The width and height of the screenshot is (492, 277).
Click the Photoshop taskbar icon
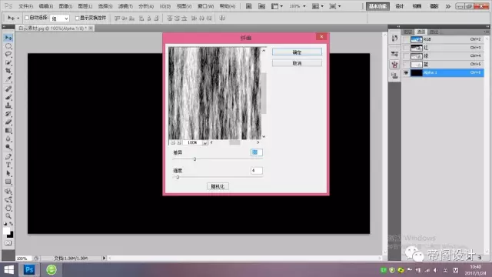point(29,270)
